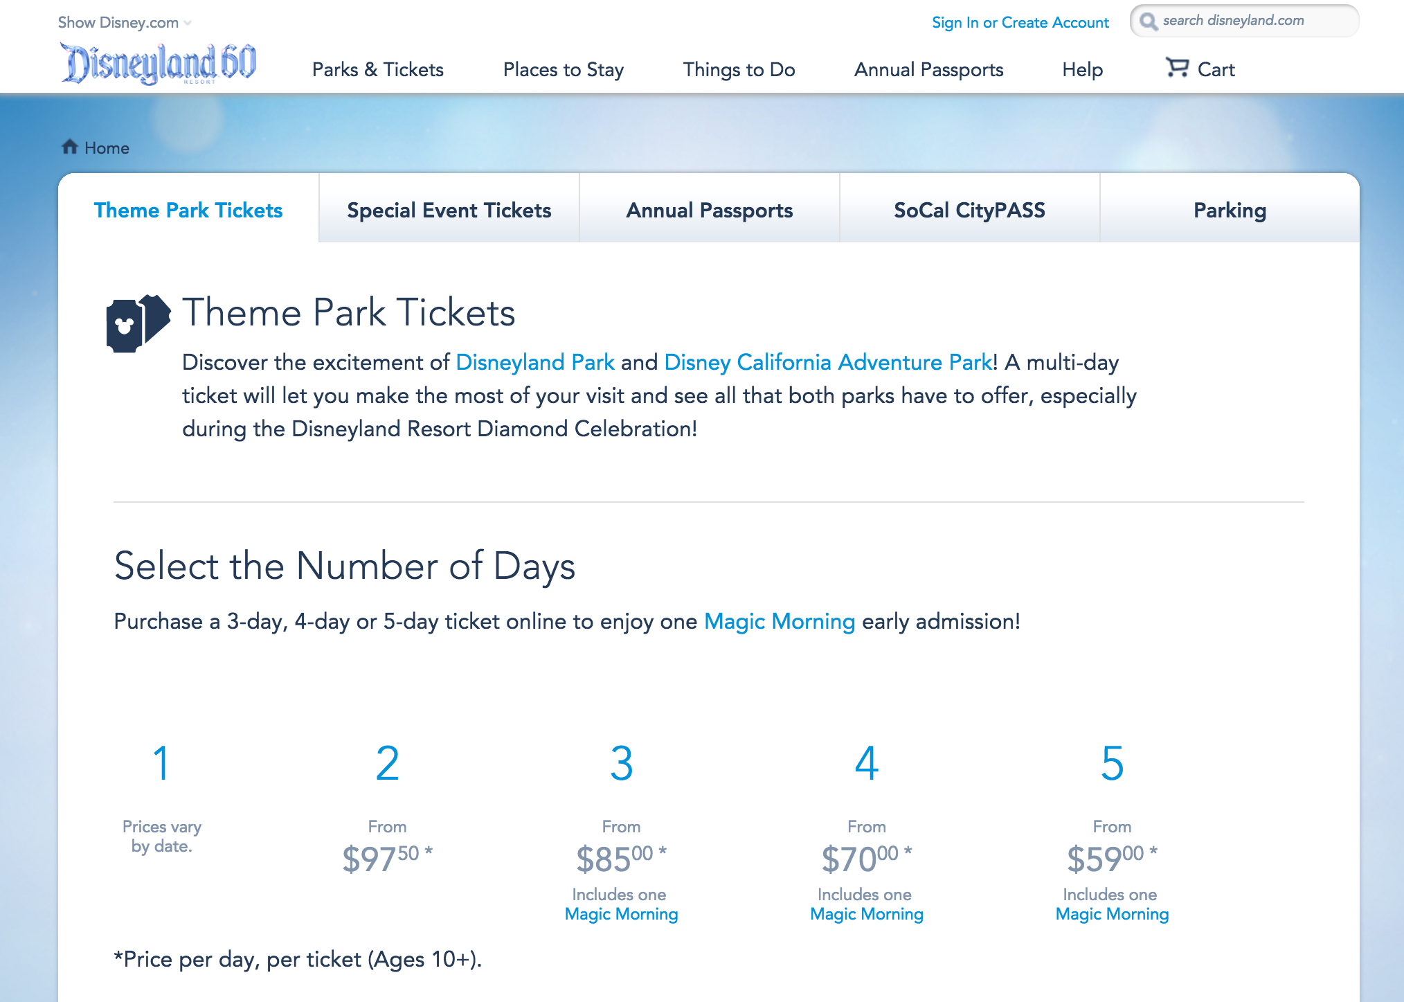Click the shopping cart icon

[x=1177, y=67]
